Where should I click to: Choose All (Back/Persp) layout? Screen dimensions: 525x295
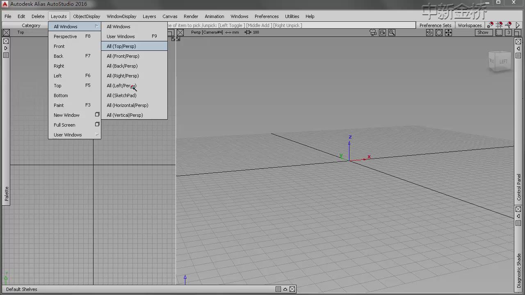[x=135, y=66]
